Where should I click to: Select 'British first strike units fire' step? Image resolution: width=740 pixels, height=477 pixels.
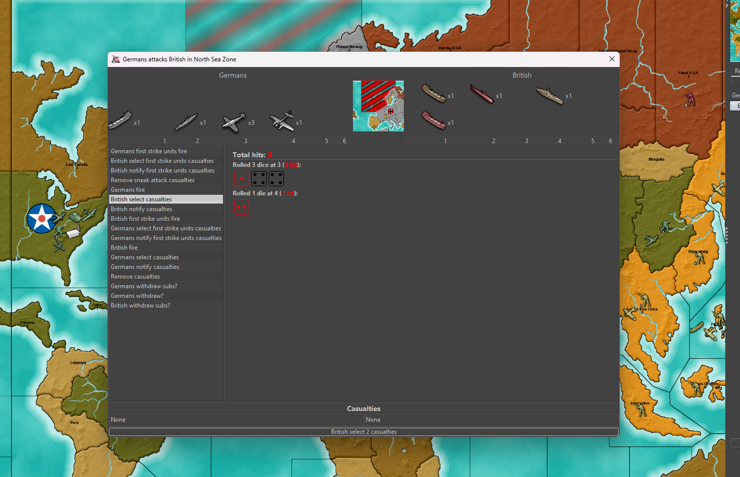166,219
